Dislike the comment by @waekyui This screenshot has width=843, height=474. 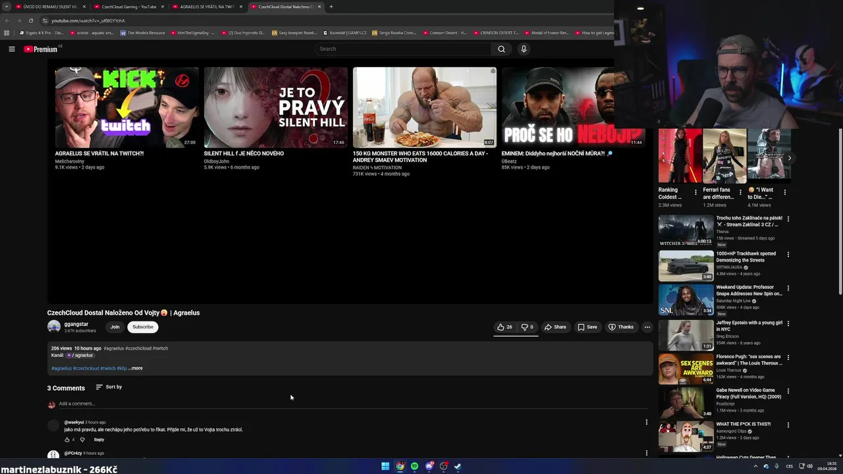pos(82,440)
